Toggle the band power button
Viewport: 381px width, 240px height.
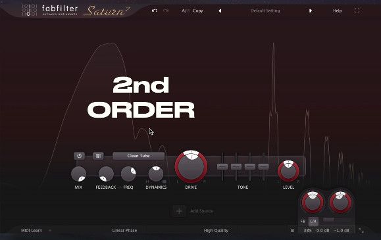[79, 156]
